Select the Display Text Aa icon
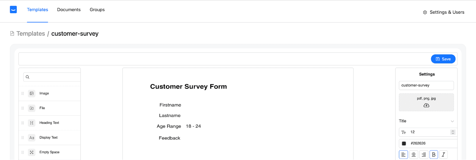Image resolution: width=476 pixels, height=160 pixels. tap(32, 138)
